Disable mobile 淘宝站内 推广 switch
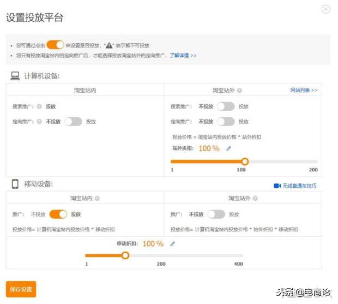The width and height of the screenshot is (338, 304). tap(58, 214)
